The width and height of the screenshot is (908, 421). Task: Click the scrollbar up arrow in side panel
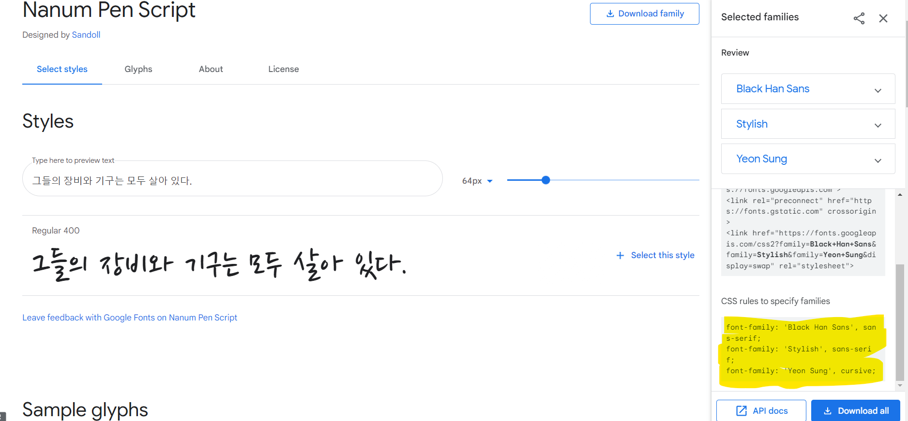point(900,194)
